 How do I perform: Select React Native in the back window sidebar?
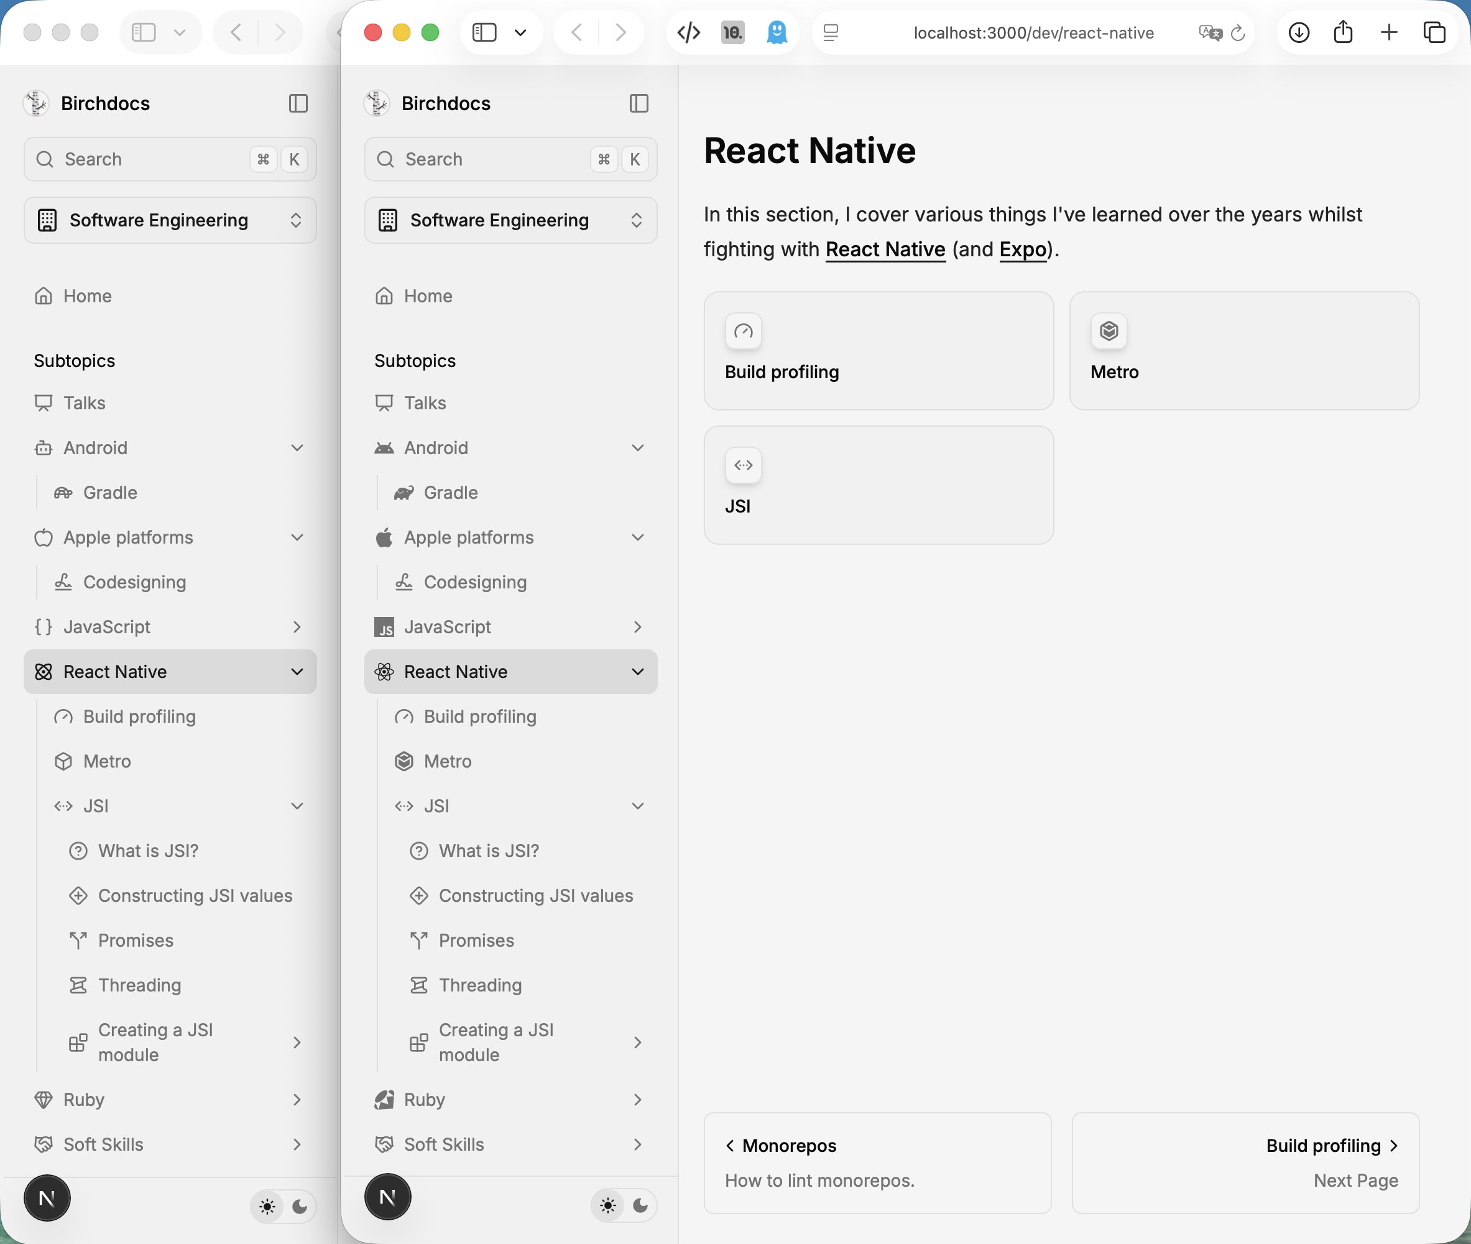pos(170,672)
